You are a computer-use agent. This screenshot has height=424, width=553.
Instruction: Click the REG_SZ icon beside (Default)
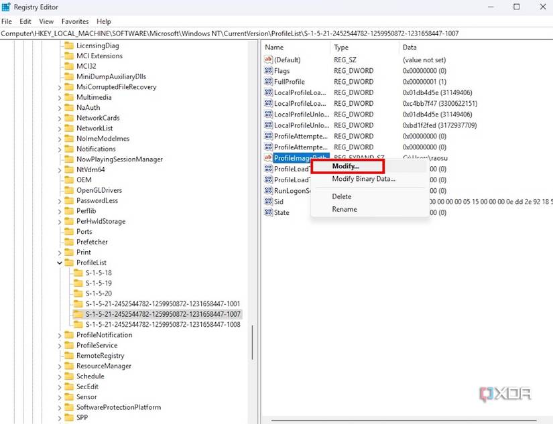click(268, 60)
